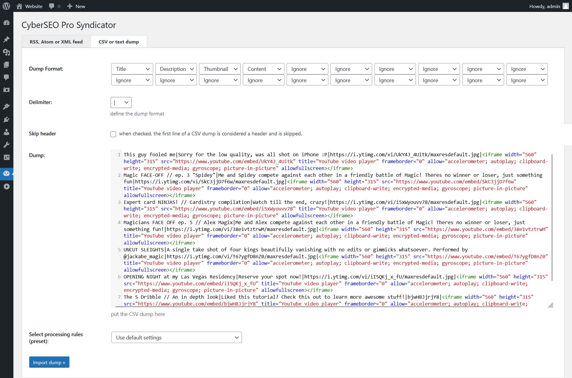Screen dimensions: 572x378
Task: Toggle the Skip header checkbox
Action: (x=114, y=134)
